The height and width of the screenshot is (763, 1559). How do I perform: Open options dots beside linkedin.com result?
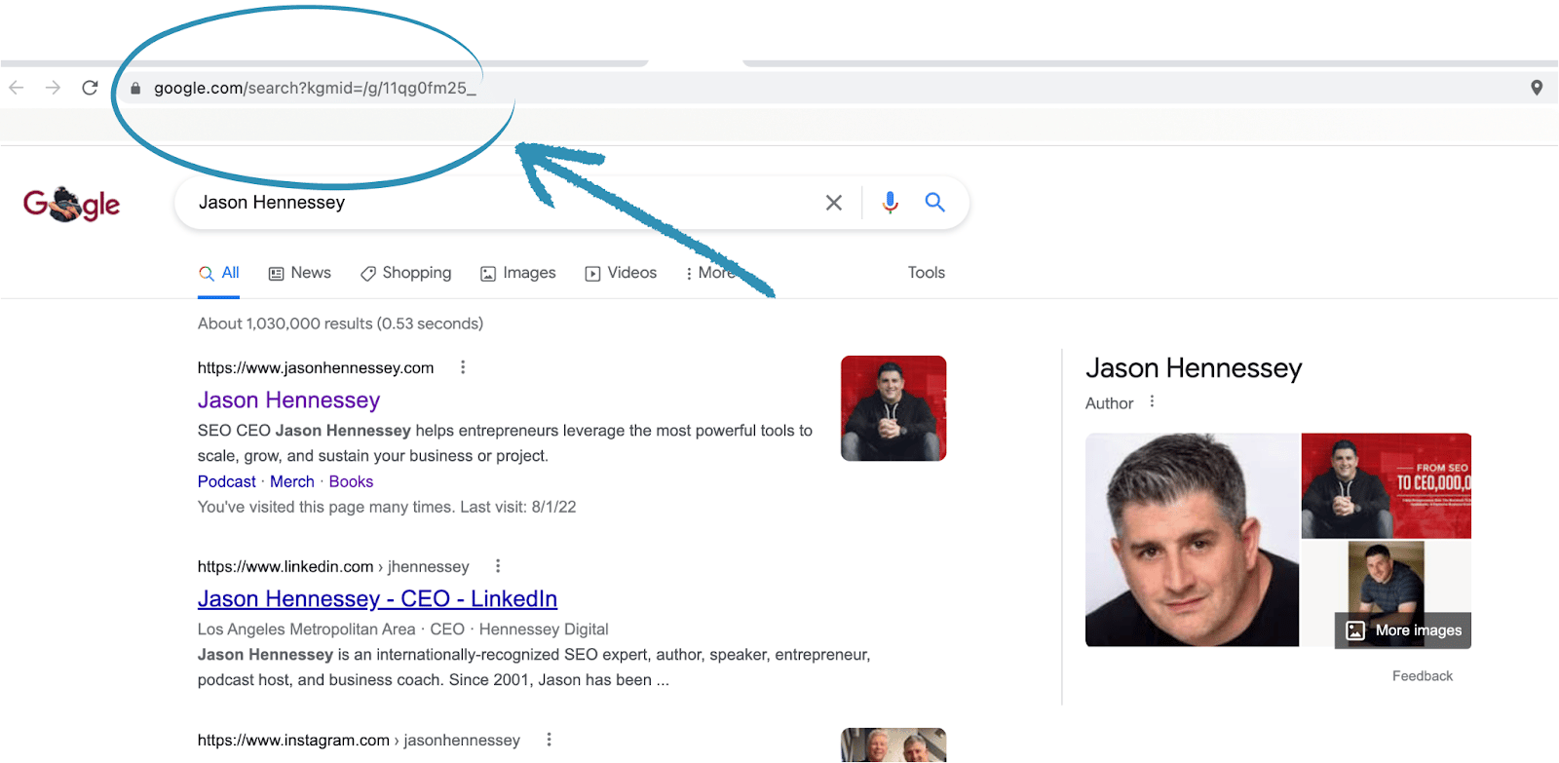pos(498,566)
